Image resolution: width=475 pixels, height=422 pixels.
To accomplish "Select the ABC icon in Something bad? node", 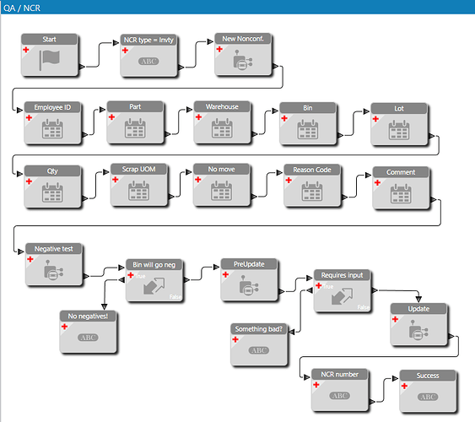I will tap(259, 350).
